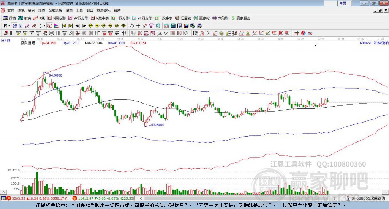Screen dimensions: 389x209
Task: Open the 文件 menu
Action: click(x=11, y=10)
